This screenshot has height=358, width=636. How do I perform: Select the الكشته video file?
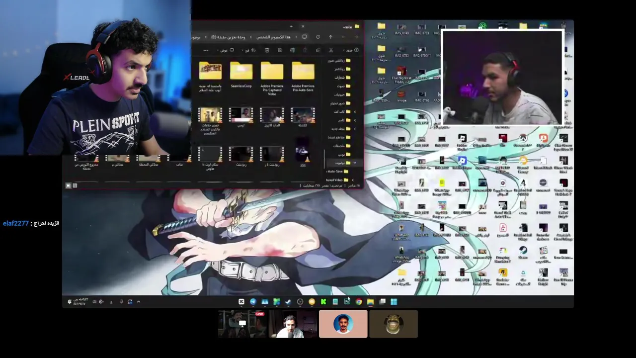pos(303,117)
